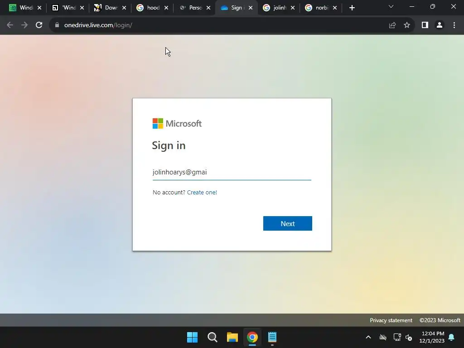The height and width of the screenshot is (348, 464).
Task: Click the browser Forward arrow
Action: (x=24, y=25)
